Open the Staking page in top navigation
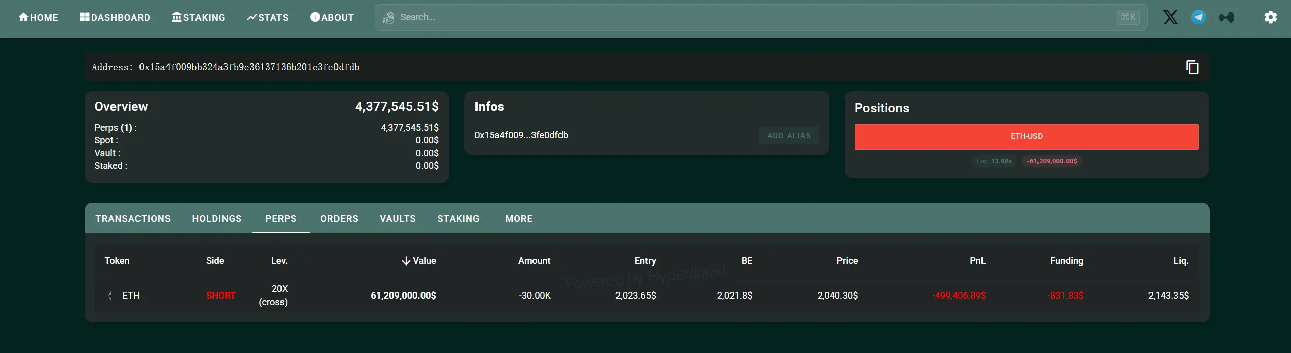This screenshot has width=1291, height=353. coord(199,17)
